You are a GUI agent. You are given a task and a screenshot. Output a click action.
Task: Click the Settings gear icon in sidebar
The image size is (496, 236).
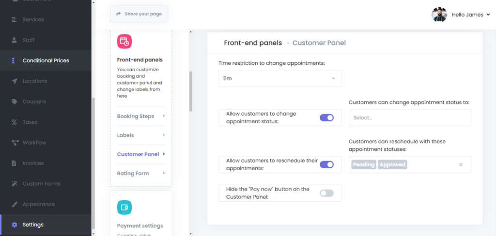coord(14,225)
